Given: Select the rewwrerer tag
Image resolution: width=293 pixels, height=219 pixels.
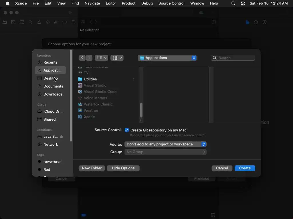Looking at the screenshot, I should (x=50, y=162).
